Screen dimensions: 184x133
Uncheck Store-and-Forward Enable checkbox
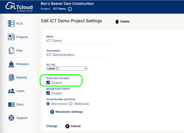[x=48, y=82]
